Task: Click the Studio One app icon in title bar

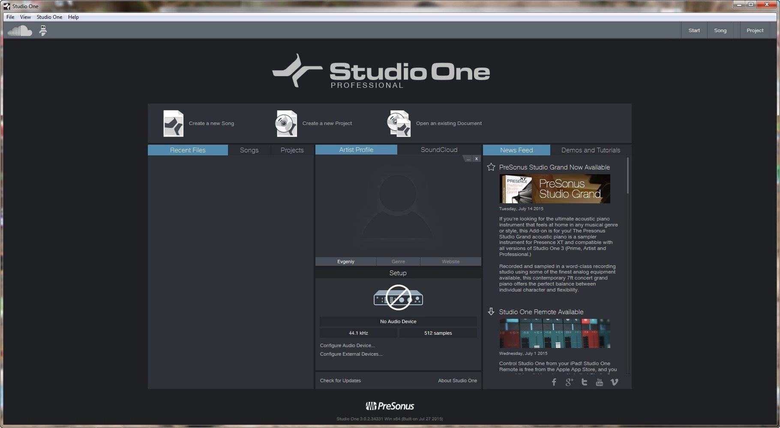Action: pyautogui.click(x=6, y=6)
